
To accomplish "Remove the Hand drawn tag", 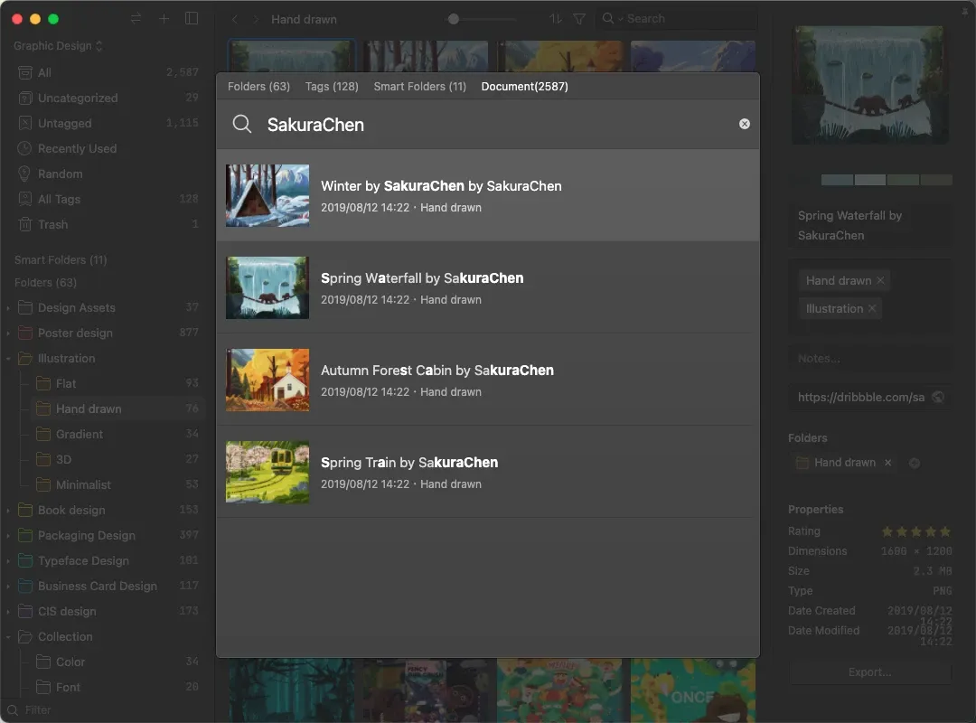I will click(x=880, y=280).
